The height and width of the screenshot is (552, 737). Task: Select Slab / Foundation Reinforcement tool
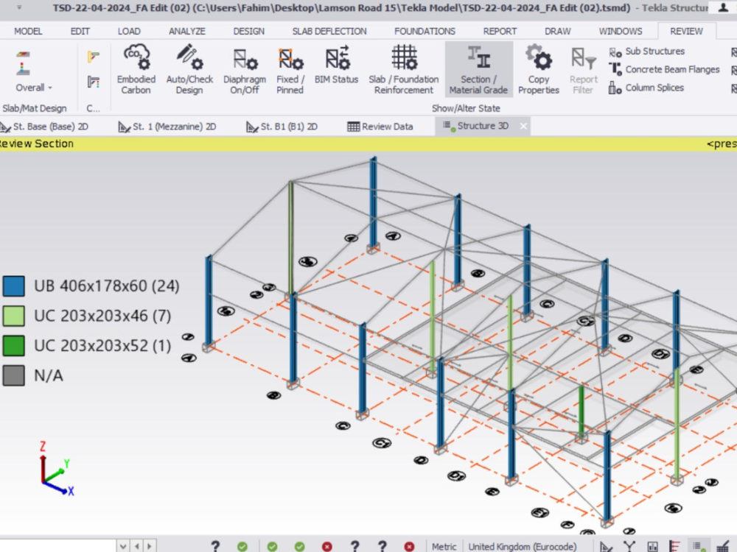point(404,69)
